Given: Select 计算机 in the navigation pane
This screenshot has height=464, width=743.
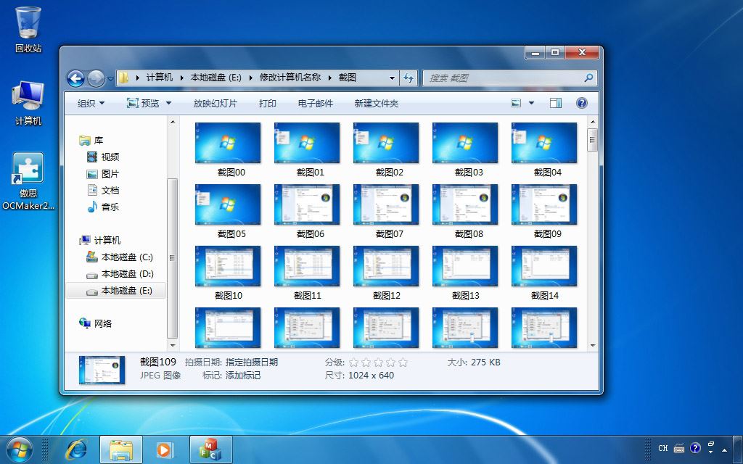Looking at the screenshot, I should click(x=100, y=240).
